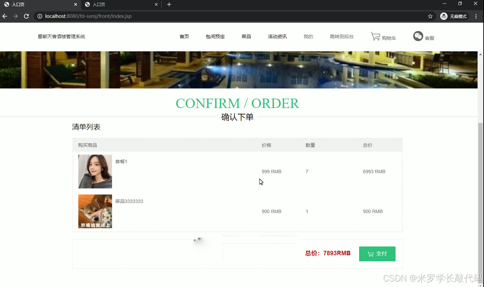
Task: Click the 900 RMB unit price for 菜品3333333
Action: point(272,211)
